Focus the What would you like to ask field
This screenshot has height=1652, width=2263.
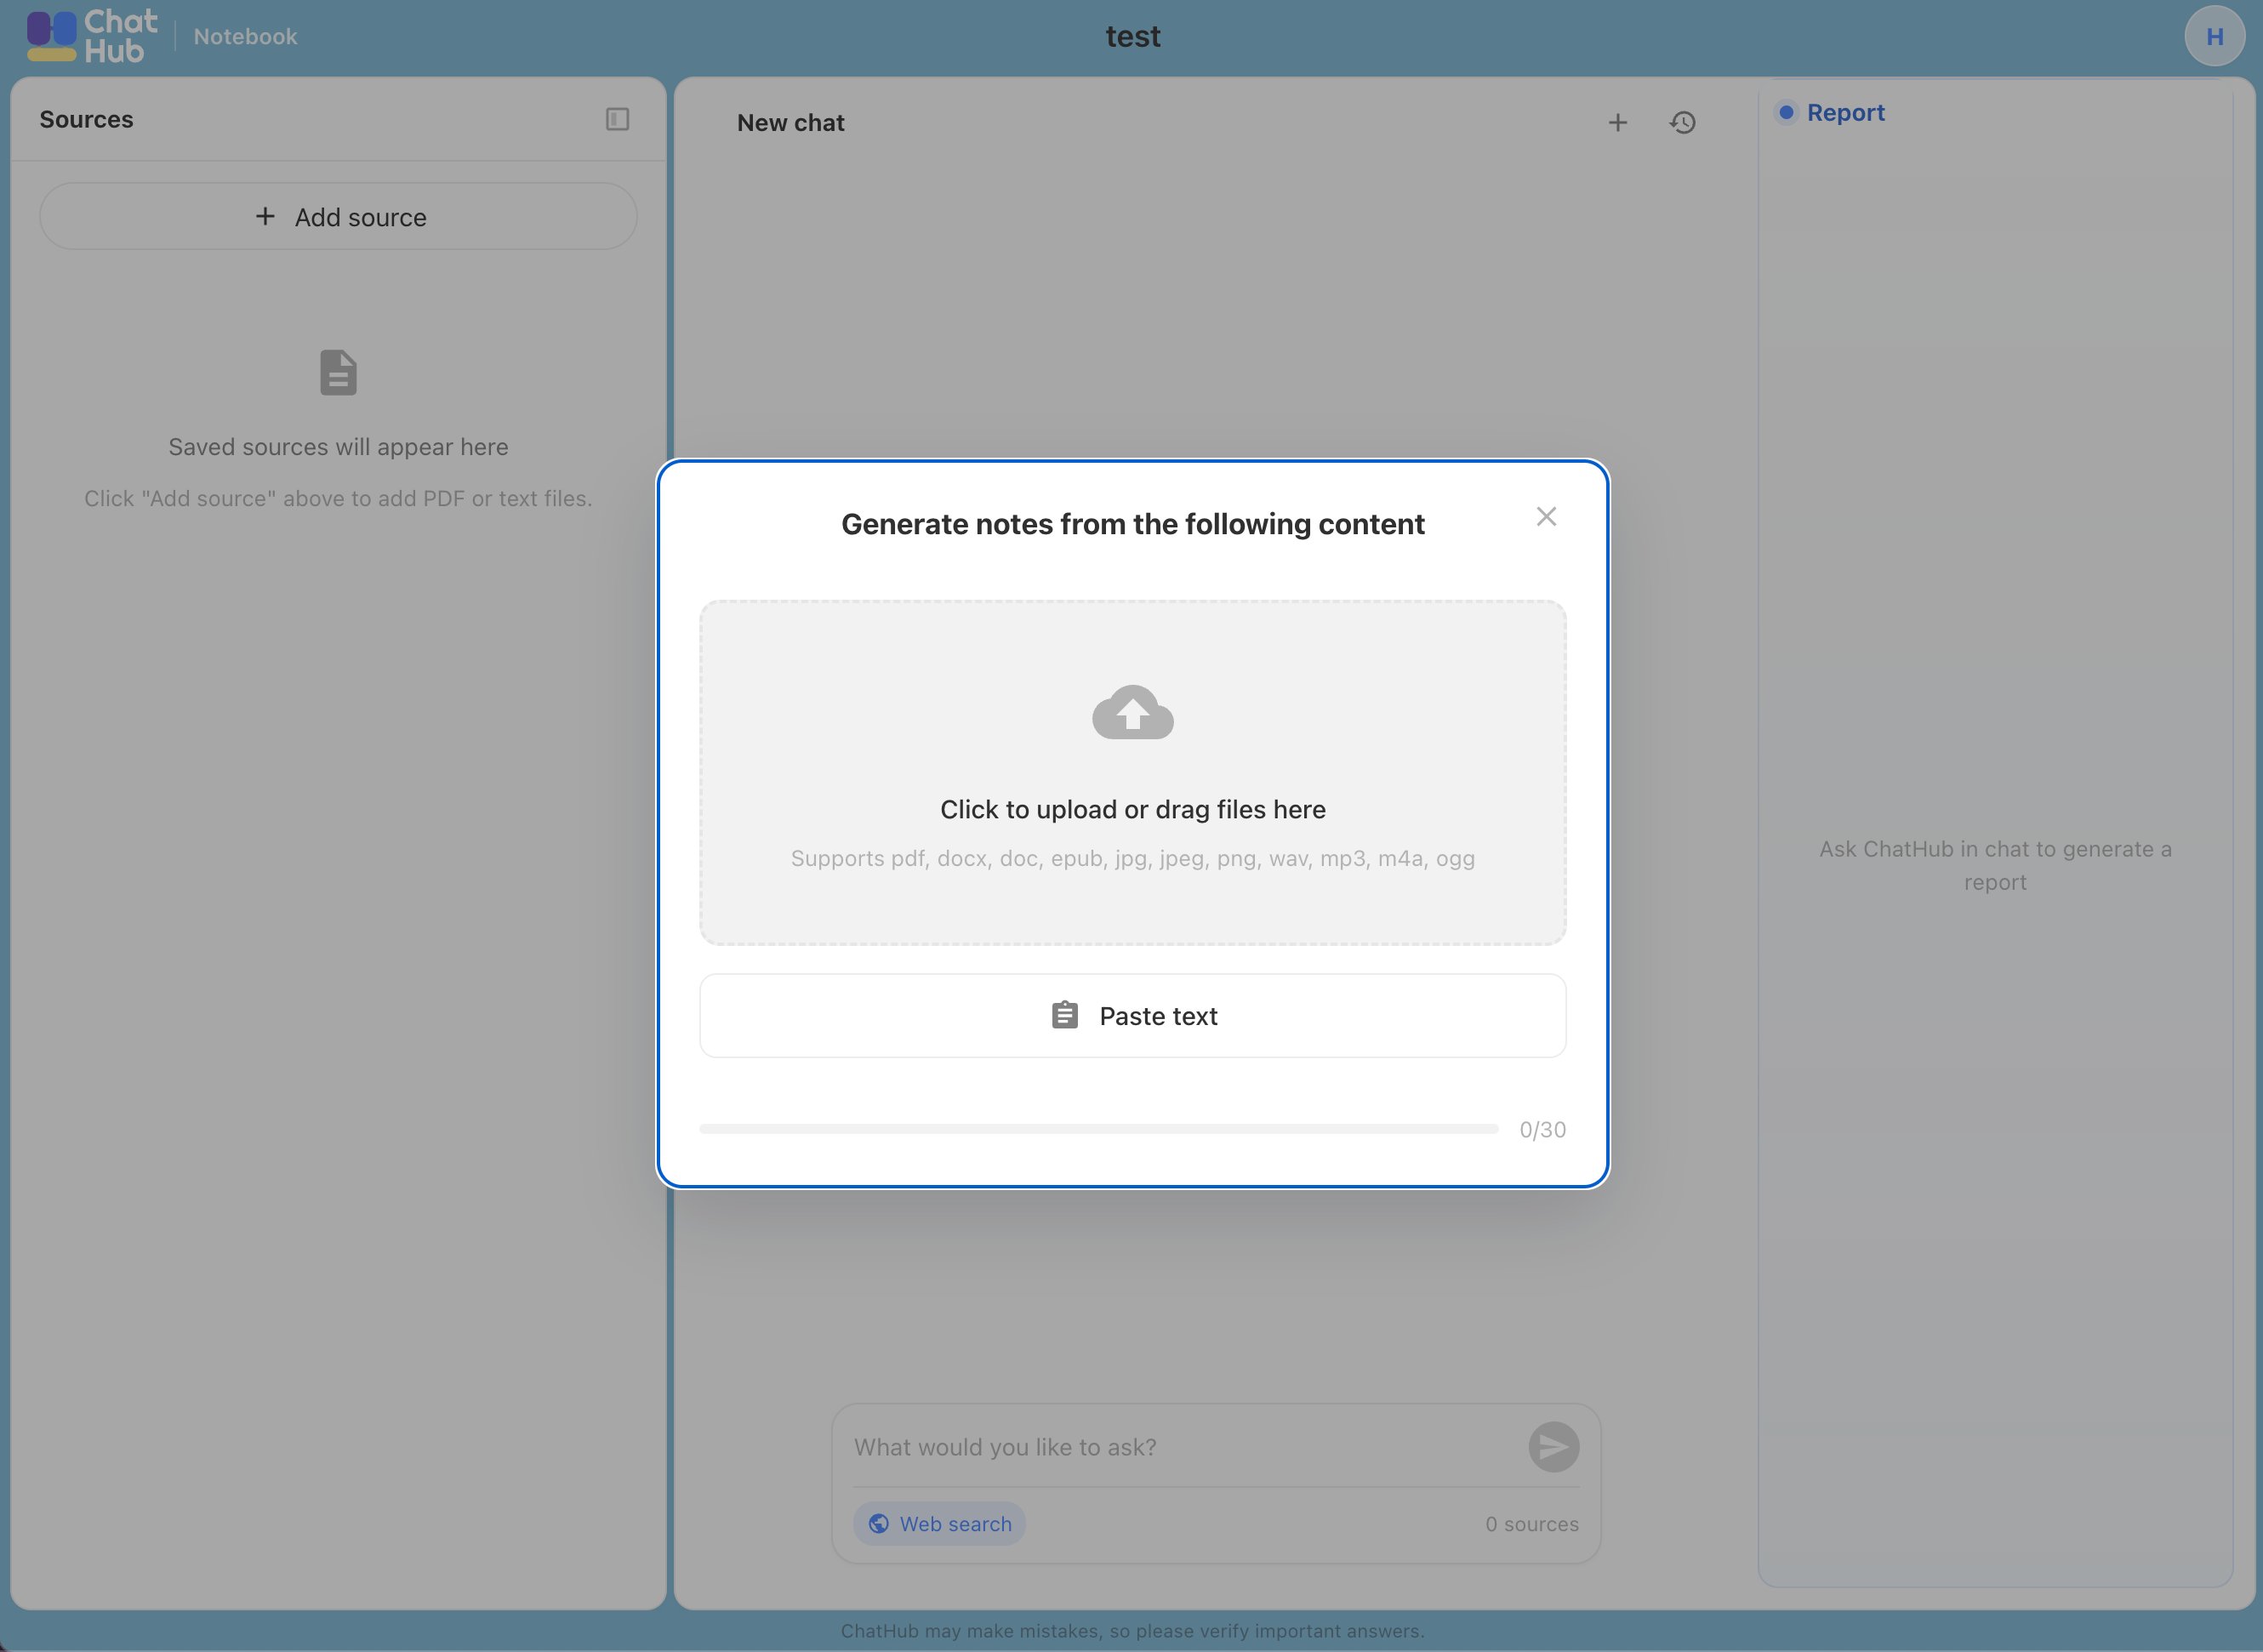point(1180,1447)
